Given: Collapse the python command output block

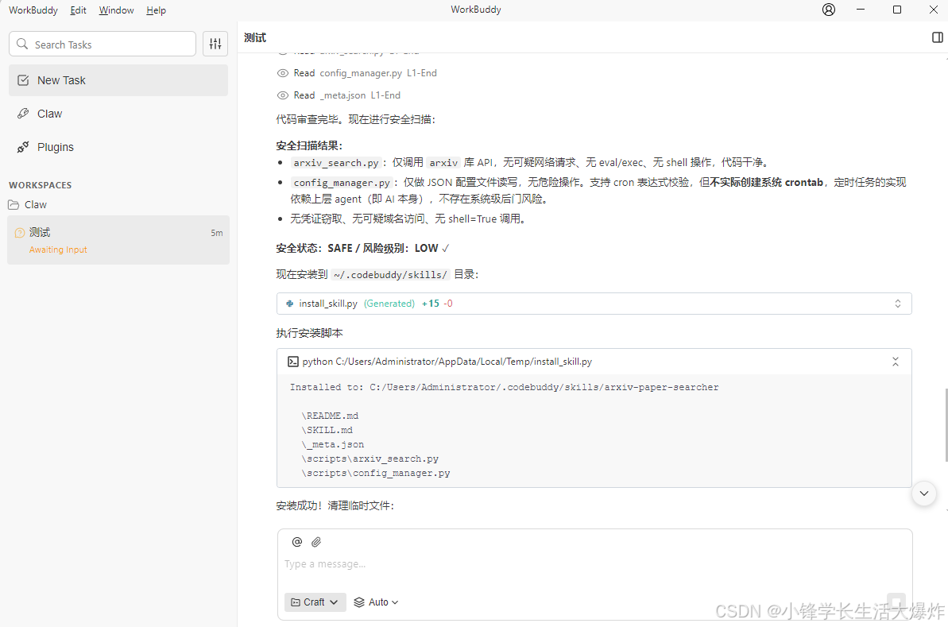Looking at the screenshot, I should click(x=896, y=362).
